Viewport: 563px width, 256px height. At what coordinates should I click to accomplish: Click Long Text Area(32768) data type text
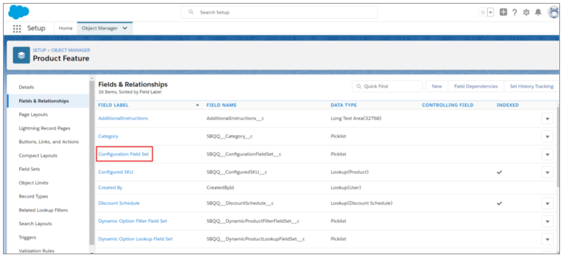click(x=356, y=118)
